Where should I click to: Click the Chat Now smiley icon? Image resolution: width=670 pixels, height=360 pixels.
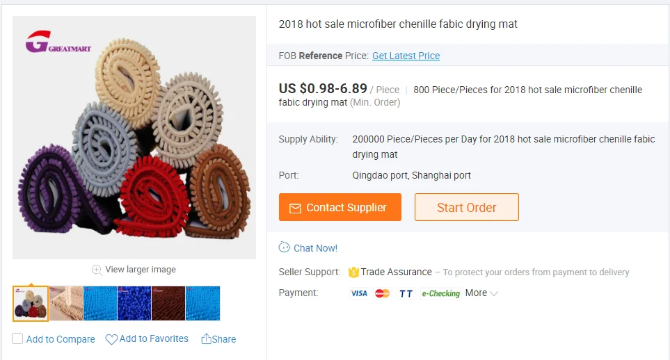284,247
